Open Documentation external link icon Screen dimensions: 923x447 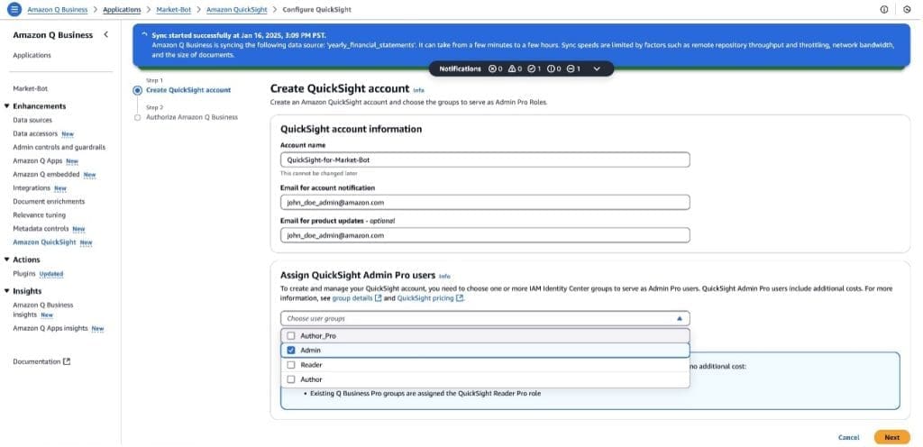67,362
